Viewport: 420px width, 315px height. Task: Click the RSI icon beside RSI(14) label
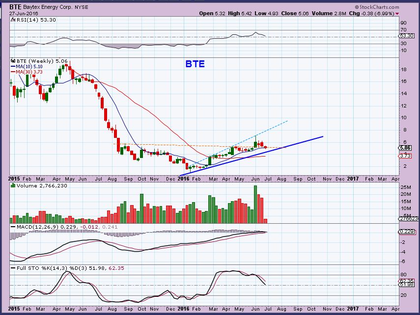click(13, 20)
